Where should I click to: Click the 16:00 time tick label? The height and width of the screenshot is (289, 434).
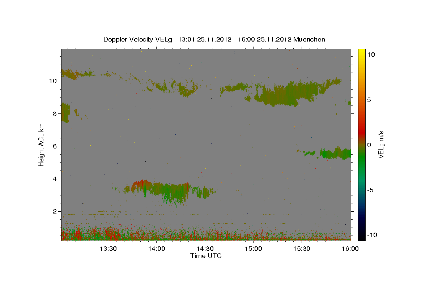pos(350,249)
